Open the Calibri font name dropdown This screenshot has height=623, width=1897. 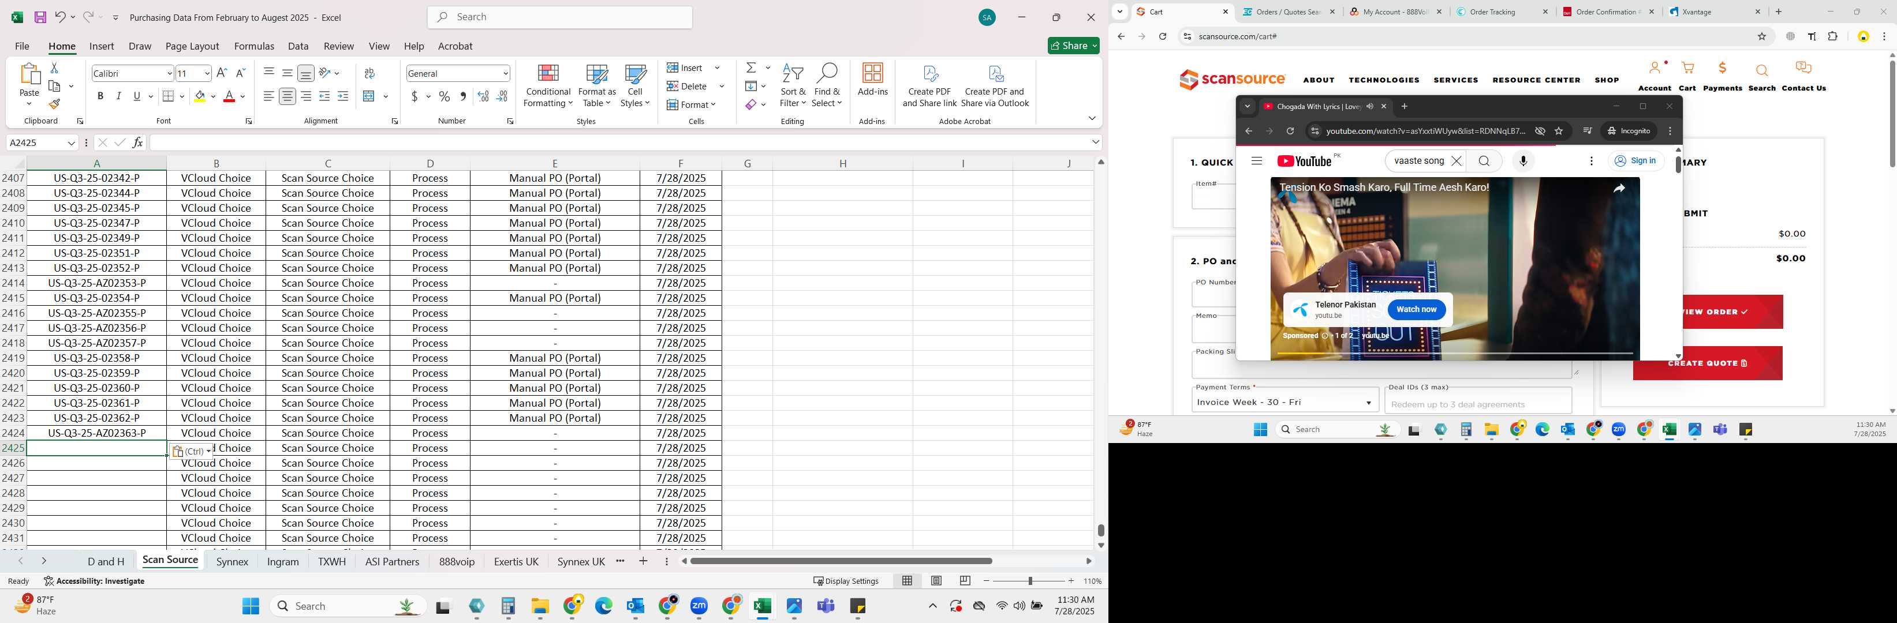[169, 74]
